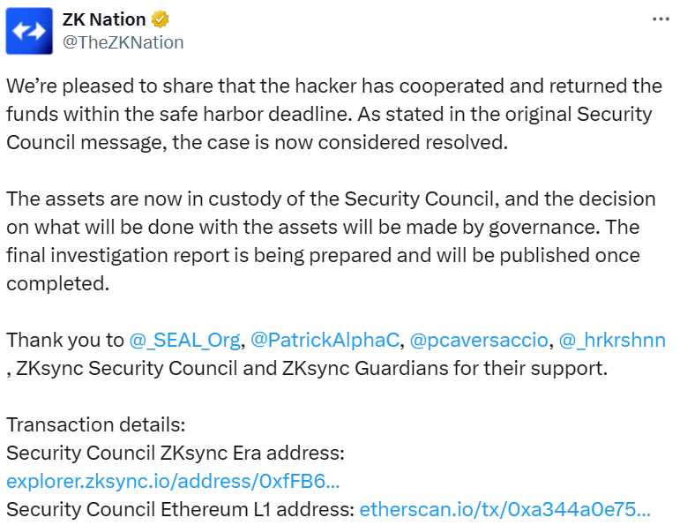Image resolution: width=680 pixels, height=525 pixels.
Task: Open the three-dot more options menu
Action: pyautogui.click(x=661, y=19)
